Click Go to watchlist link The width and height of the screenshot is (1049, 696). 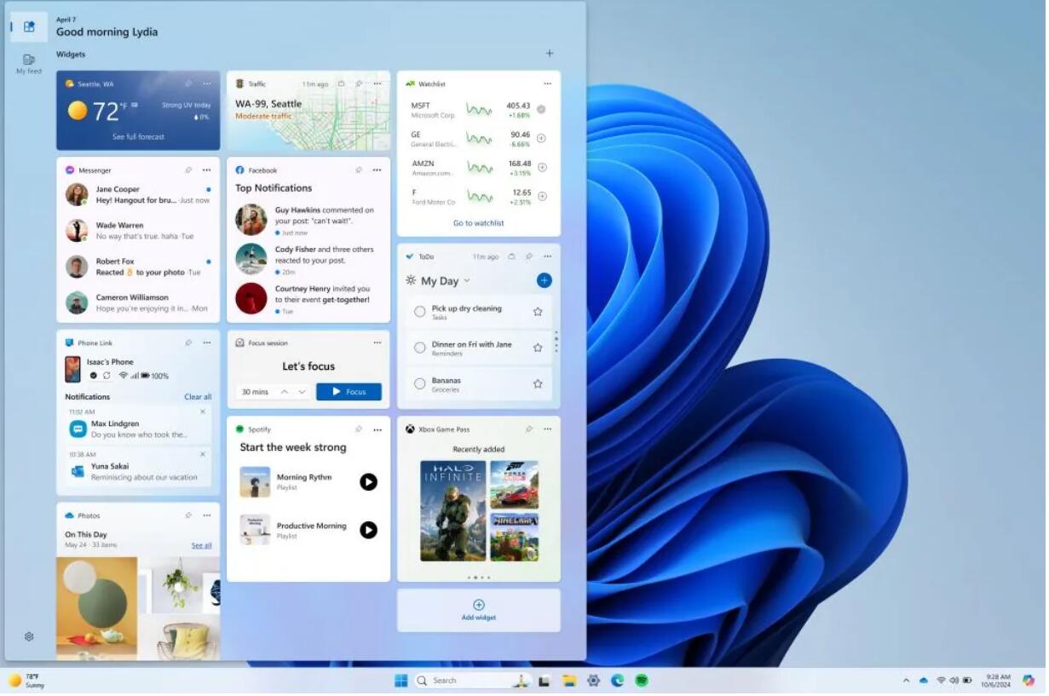point(480,224)
